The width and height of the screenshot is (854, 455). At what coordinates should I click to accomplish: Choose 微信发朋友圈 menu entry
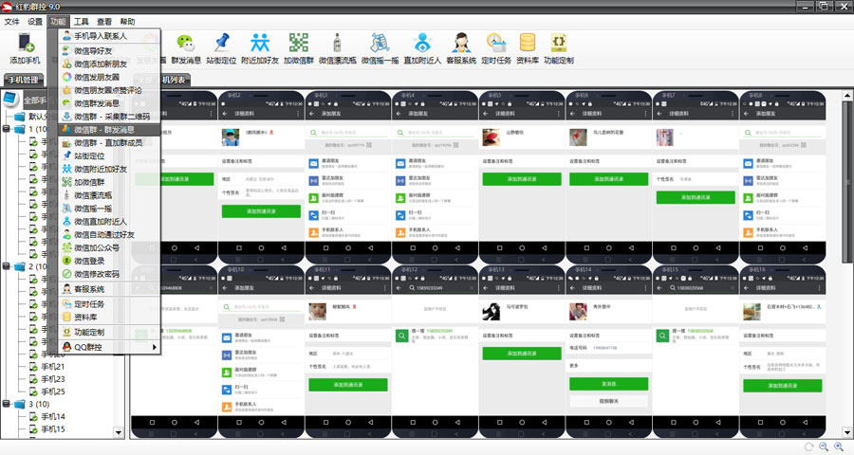(109, 77)
